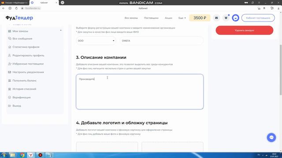
Task: Open Редактировать профиль in sidebar
Action: (x=28, y=55)
